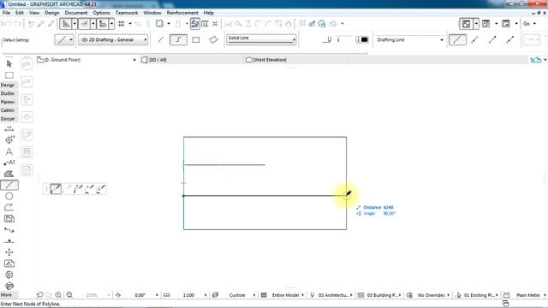This screenshot has width=548, height=308.
Task: Select the Line tool in the toolbox
Action: click(9, 185)
